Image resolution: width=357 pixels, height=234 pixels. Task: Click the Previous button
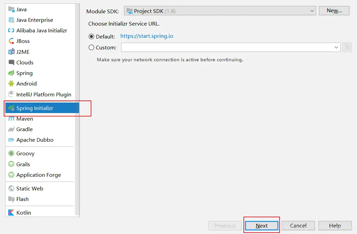pos(225,225)
